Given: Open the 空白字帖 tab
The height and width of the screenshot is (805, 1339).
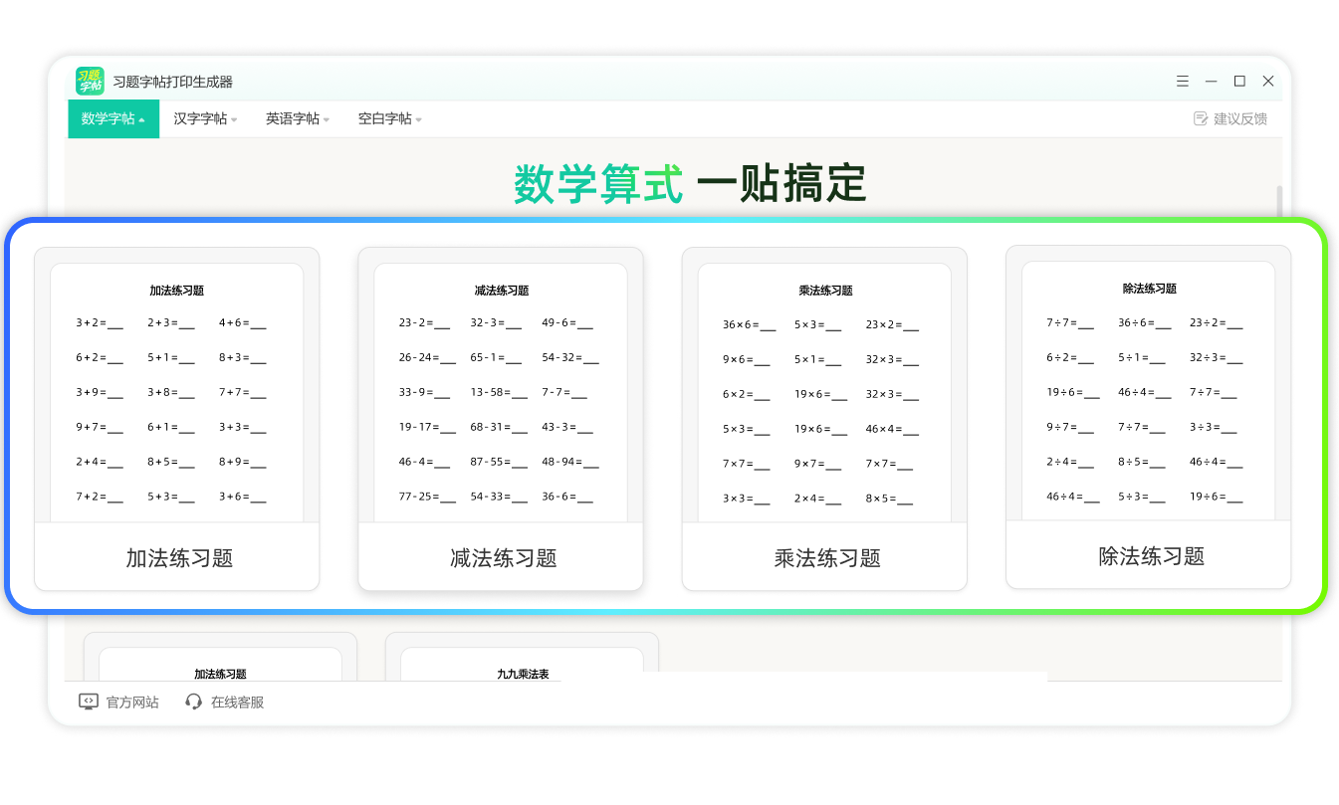Looking at the screenshot, I should 390,118.
